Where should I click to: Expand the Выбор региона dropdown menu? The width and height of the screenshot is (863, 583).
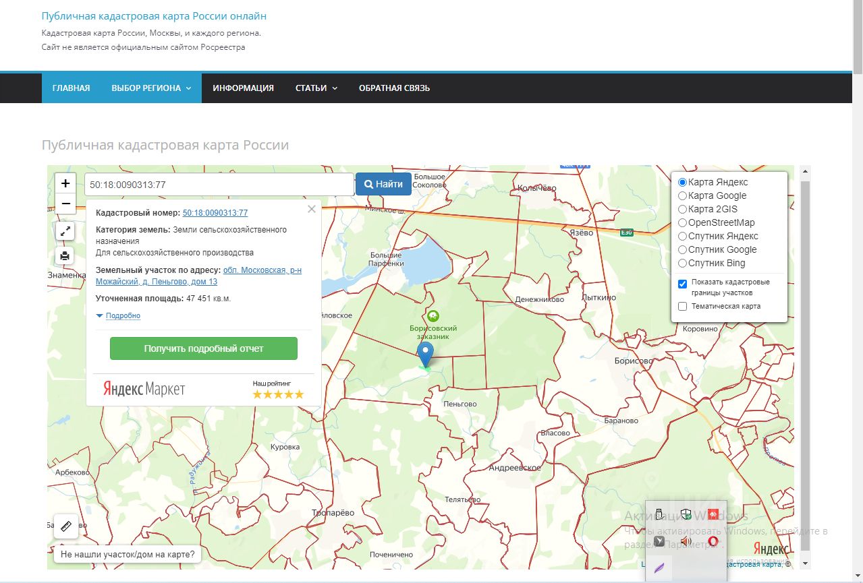[x=151, y=88]
